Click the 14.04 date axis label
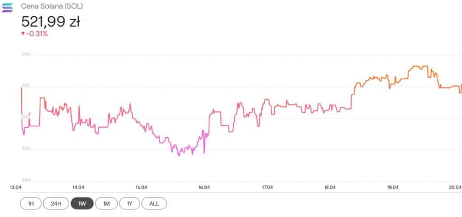The height and width of the screenshot is (217, 462). point(78,187)
